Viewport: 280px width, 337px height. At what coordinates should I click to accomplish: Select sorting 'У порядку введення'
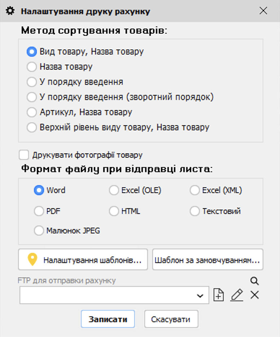(x=32, y=82)
